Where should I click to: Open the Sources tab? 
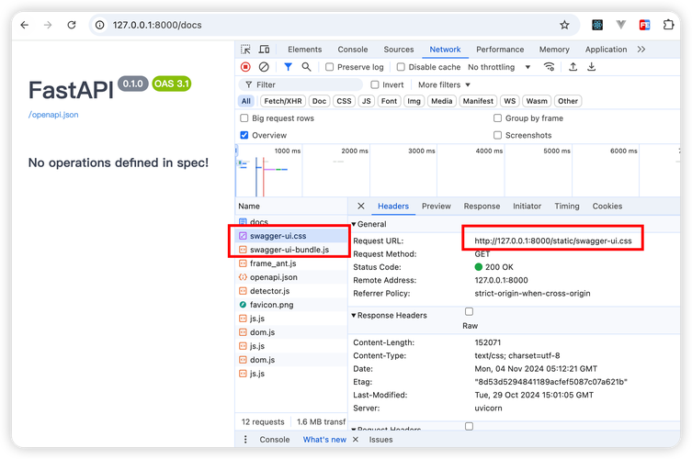pyautogui.click(x=399, y=50)
